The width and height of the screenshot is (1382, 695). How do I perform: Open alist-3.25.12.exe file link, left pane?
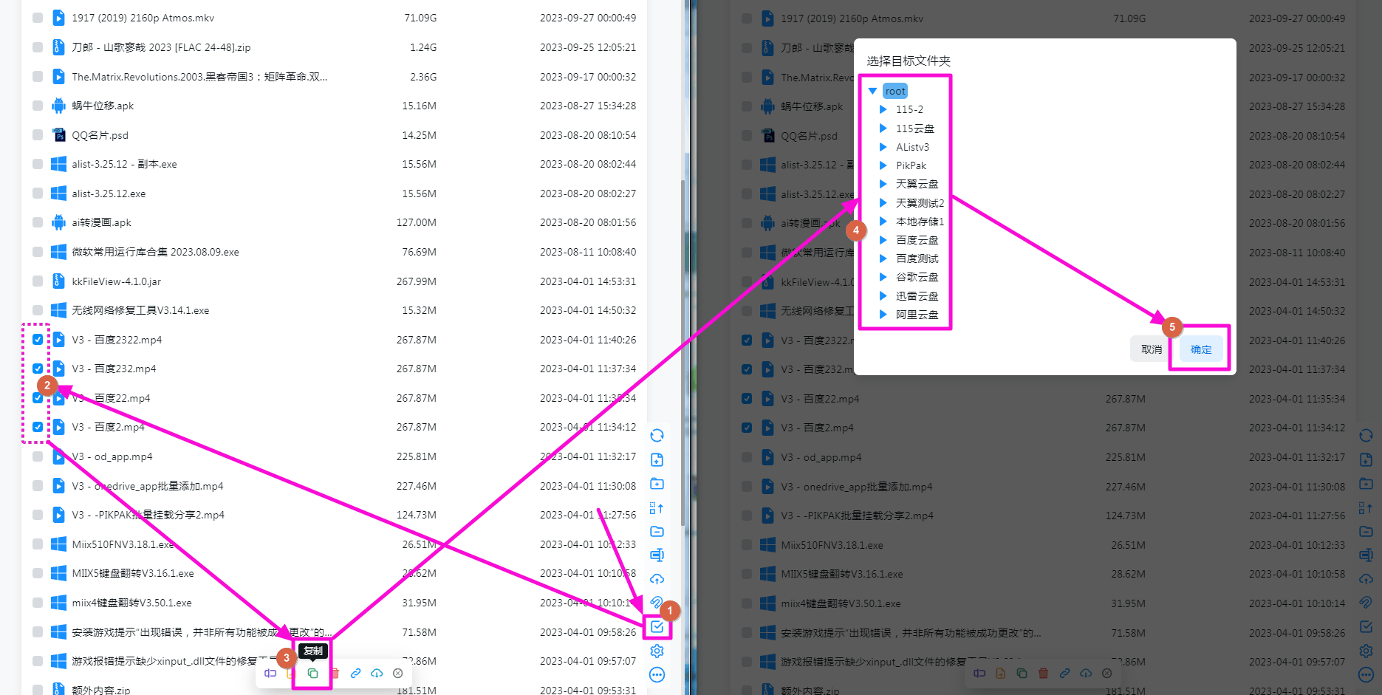[x=109, y=194]
